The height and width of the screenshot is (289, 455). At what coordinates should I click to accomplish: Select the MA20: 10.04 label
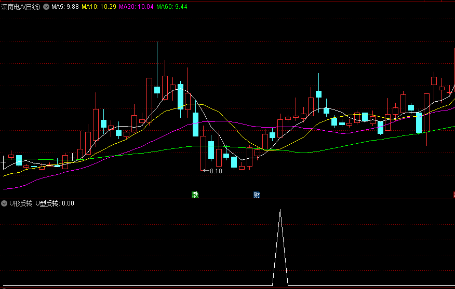tap(136, 7)
